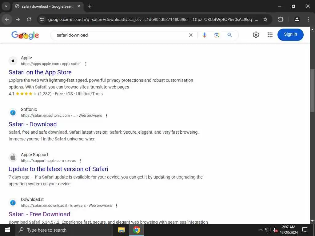Open Chrome's three-dot menu
The image size is (315, 236).
pyautogui.click(x=308, y=19)
